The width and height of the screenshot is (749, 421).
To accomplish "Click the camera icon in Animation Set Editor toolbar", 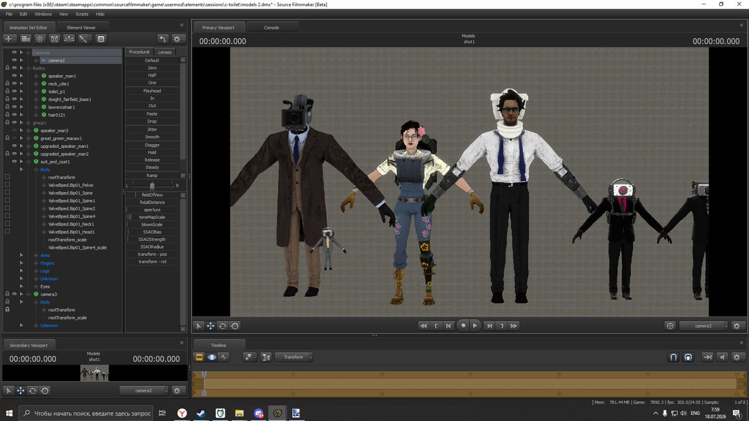I will pyautogui.click(x=26, y=39).
